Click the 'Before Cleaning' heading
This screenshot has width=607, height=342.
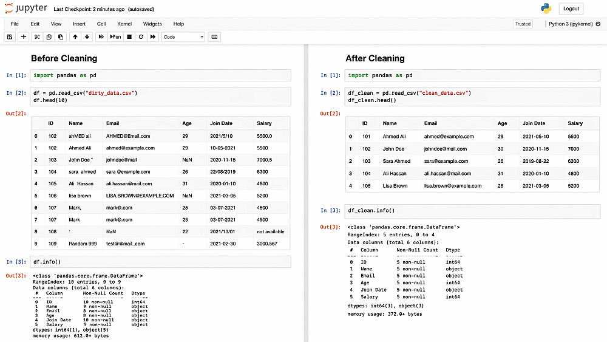(x=64, y=58)
